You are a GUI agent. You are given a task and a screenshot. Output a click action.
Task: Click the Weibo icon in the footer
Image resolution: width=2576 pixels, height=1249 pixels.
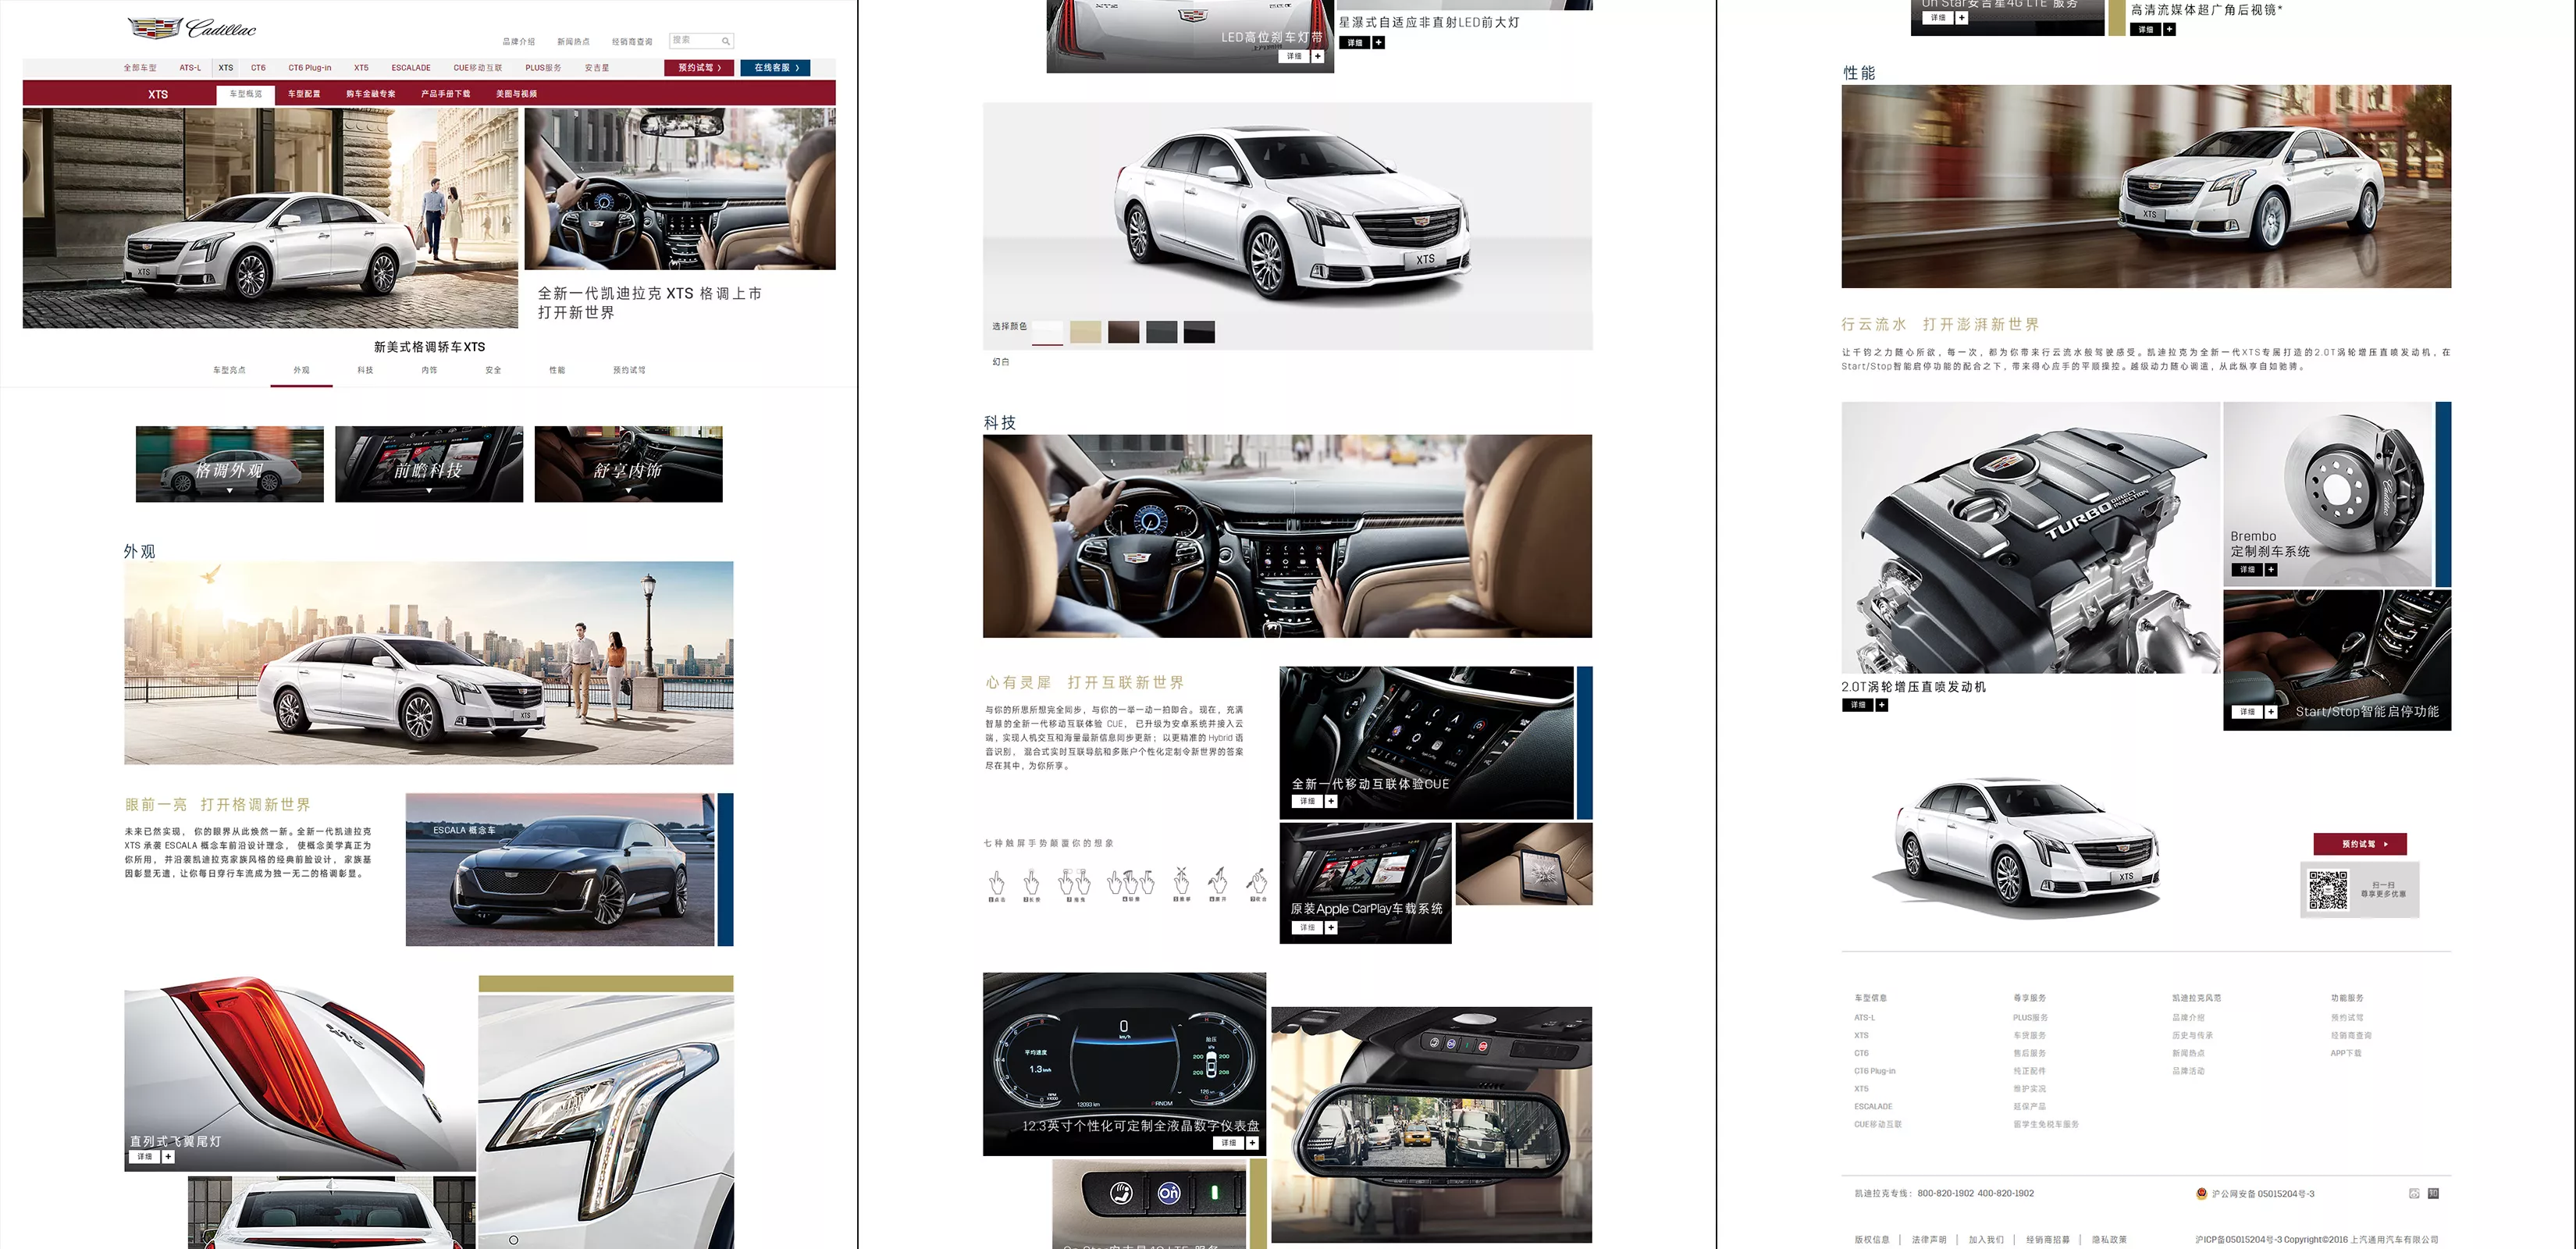point(2414,1194)
